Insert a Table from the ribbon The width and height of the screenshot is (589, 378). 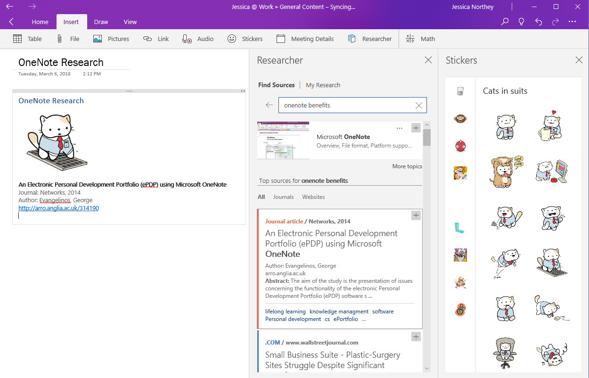pyautogui.click(x=27, y=39)
